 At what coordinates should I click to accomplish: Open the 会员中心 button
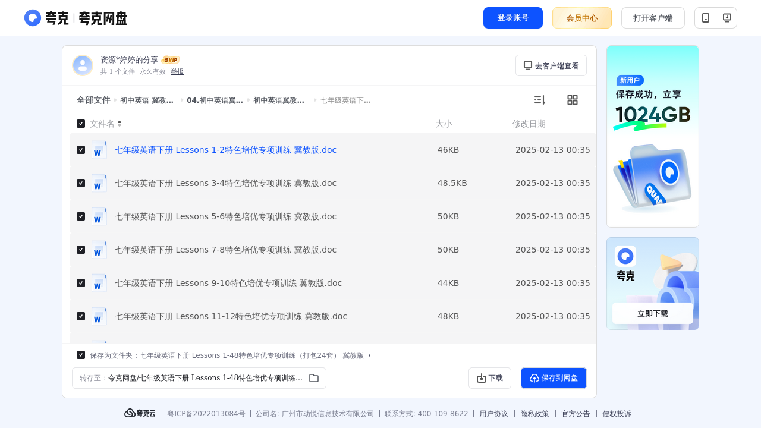point(582,18)
